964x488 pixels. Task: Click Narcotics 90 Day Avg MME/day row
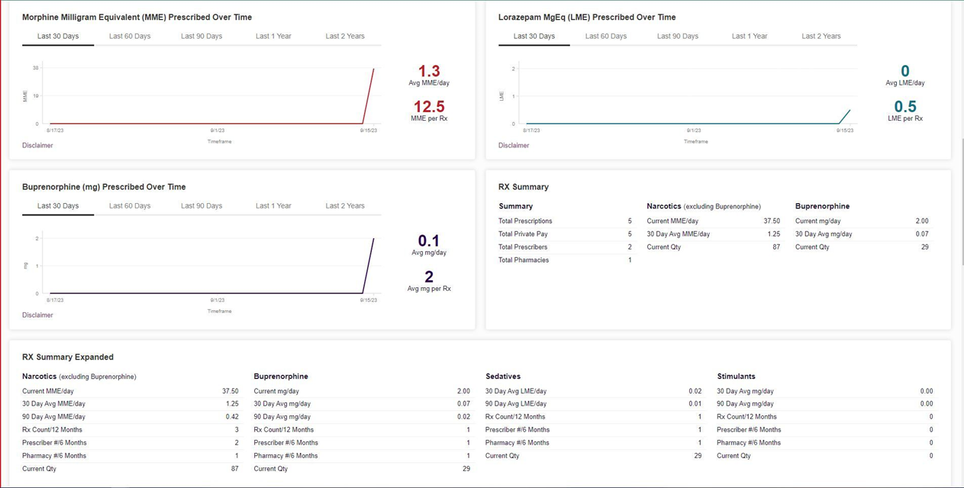pos(131,417)
